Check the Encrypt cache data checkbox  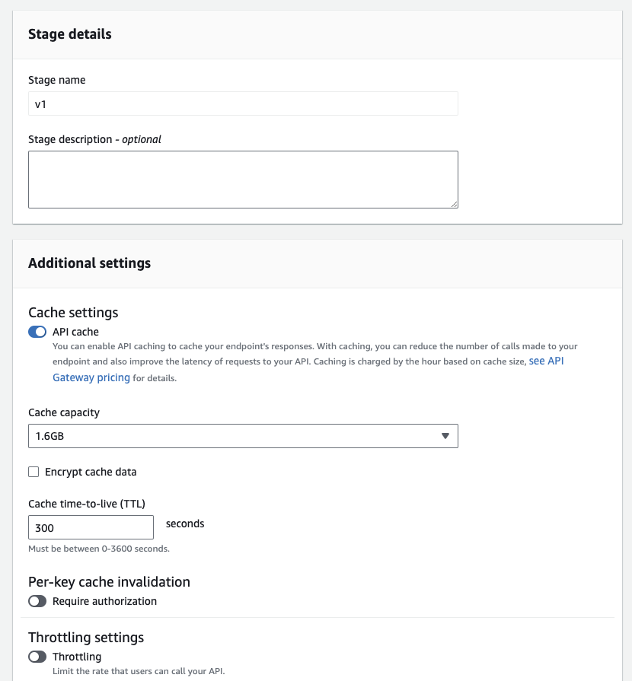click(x=34, y=472)
